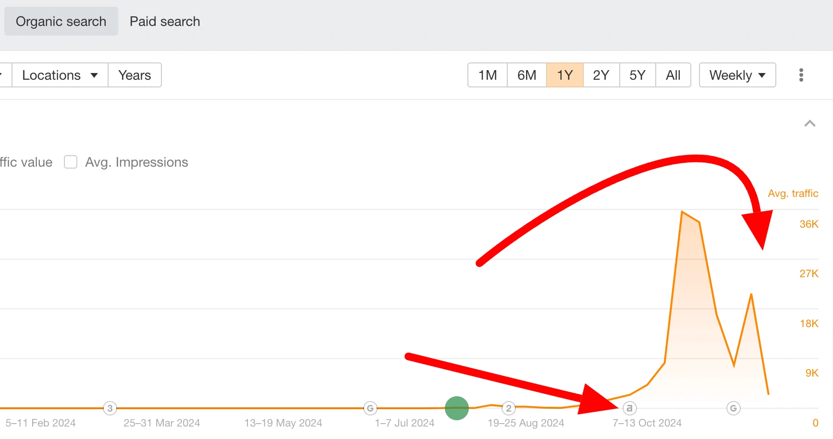This screenshot has width=833, height=439.
Task: Open the Locations dropdown
Action: pyautogui.click(x=60, y=75)
